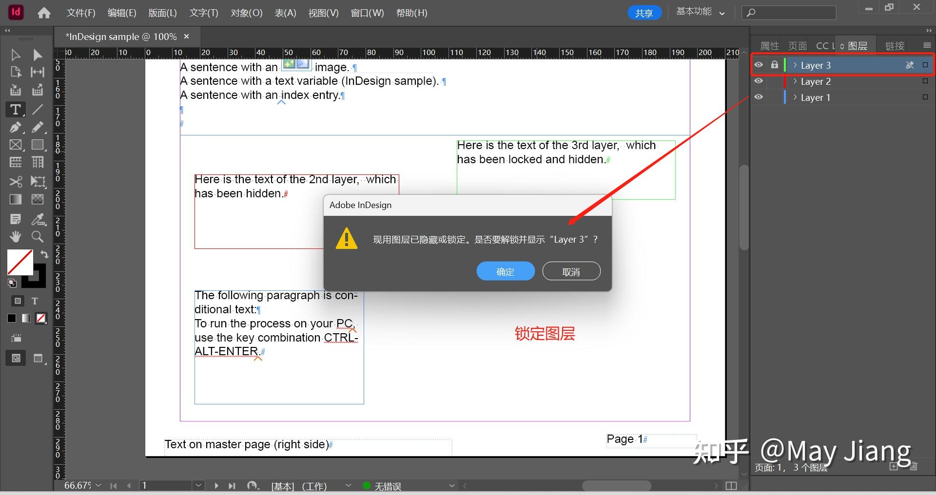The height and width of the screenshot is (495, 936).
Task: Open the 文件(F) menu
Action: pyautogui.click(x=80, y=13)
